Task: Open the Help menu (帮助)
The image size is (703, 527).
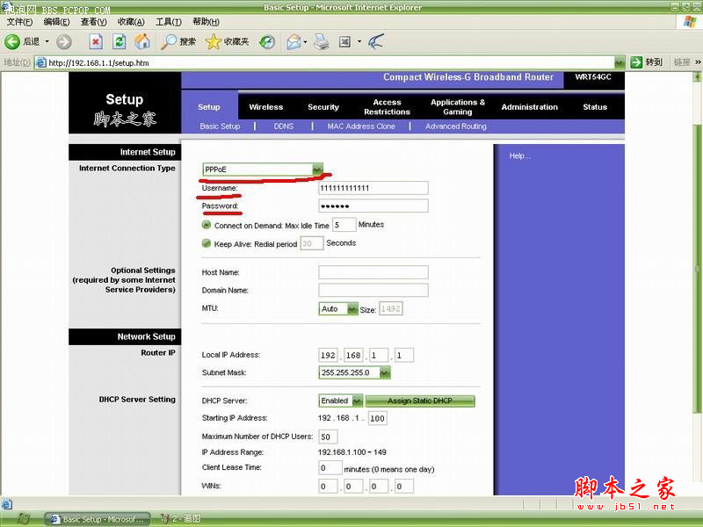Action: pos(206,22)
